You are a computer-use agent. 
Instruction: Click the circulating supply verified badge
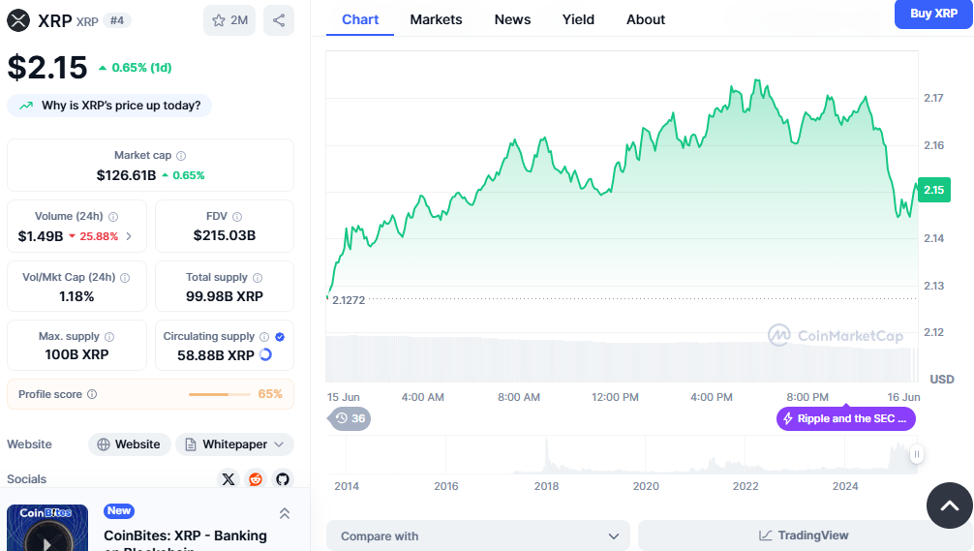280,336
